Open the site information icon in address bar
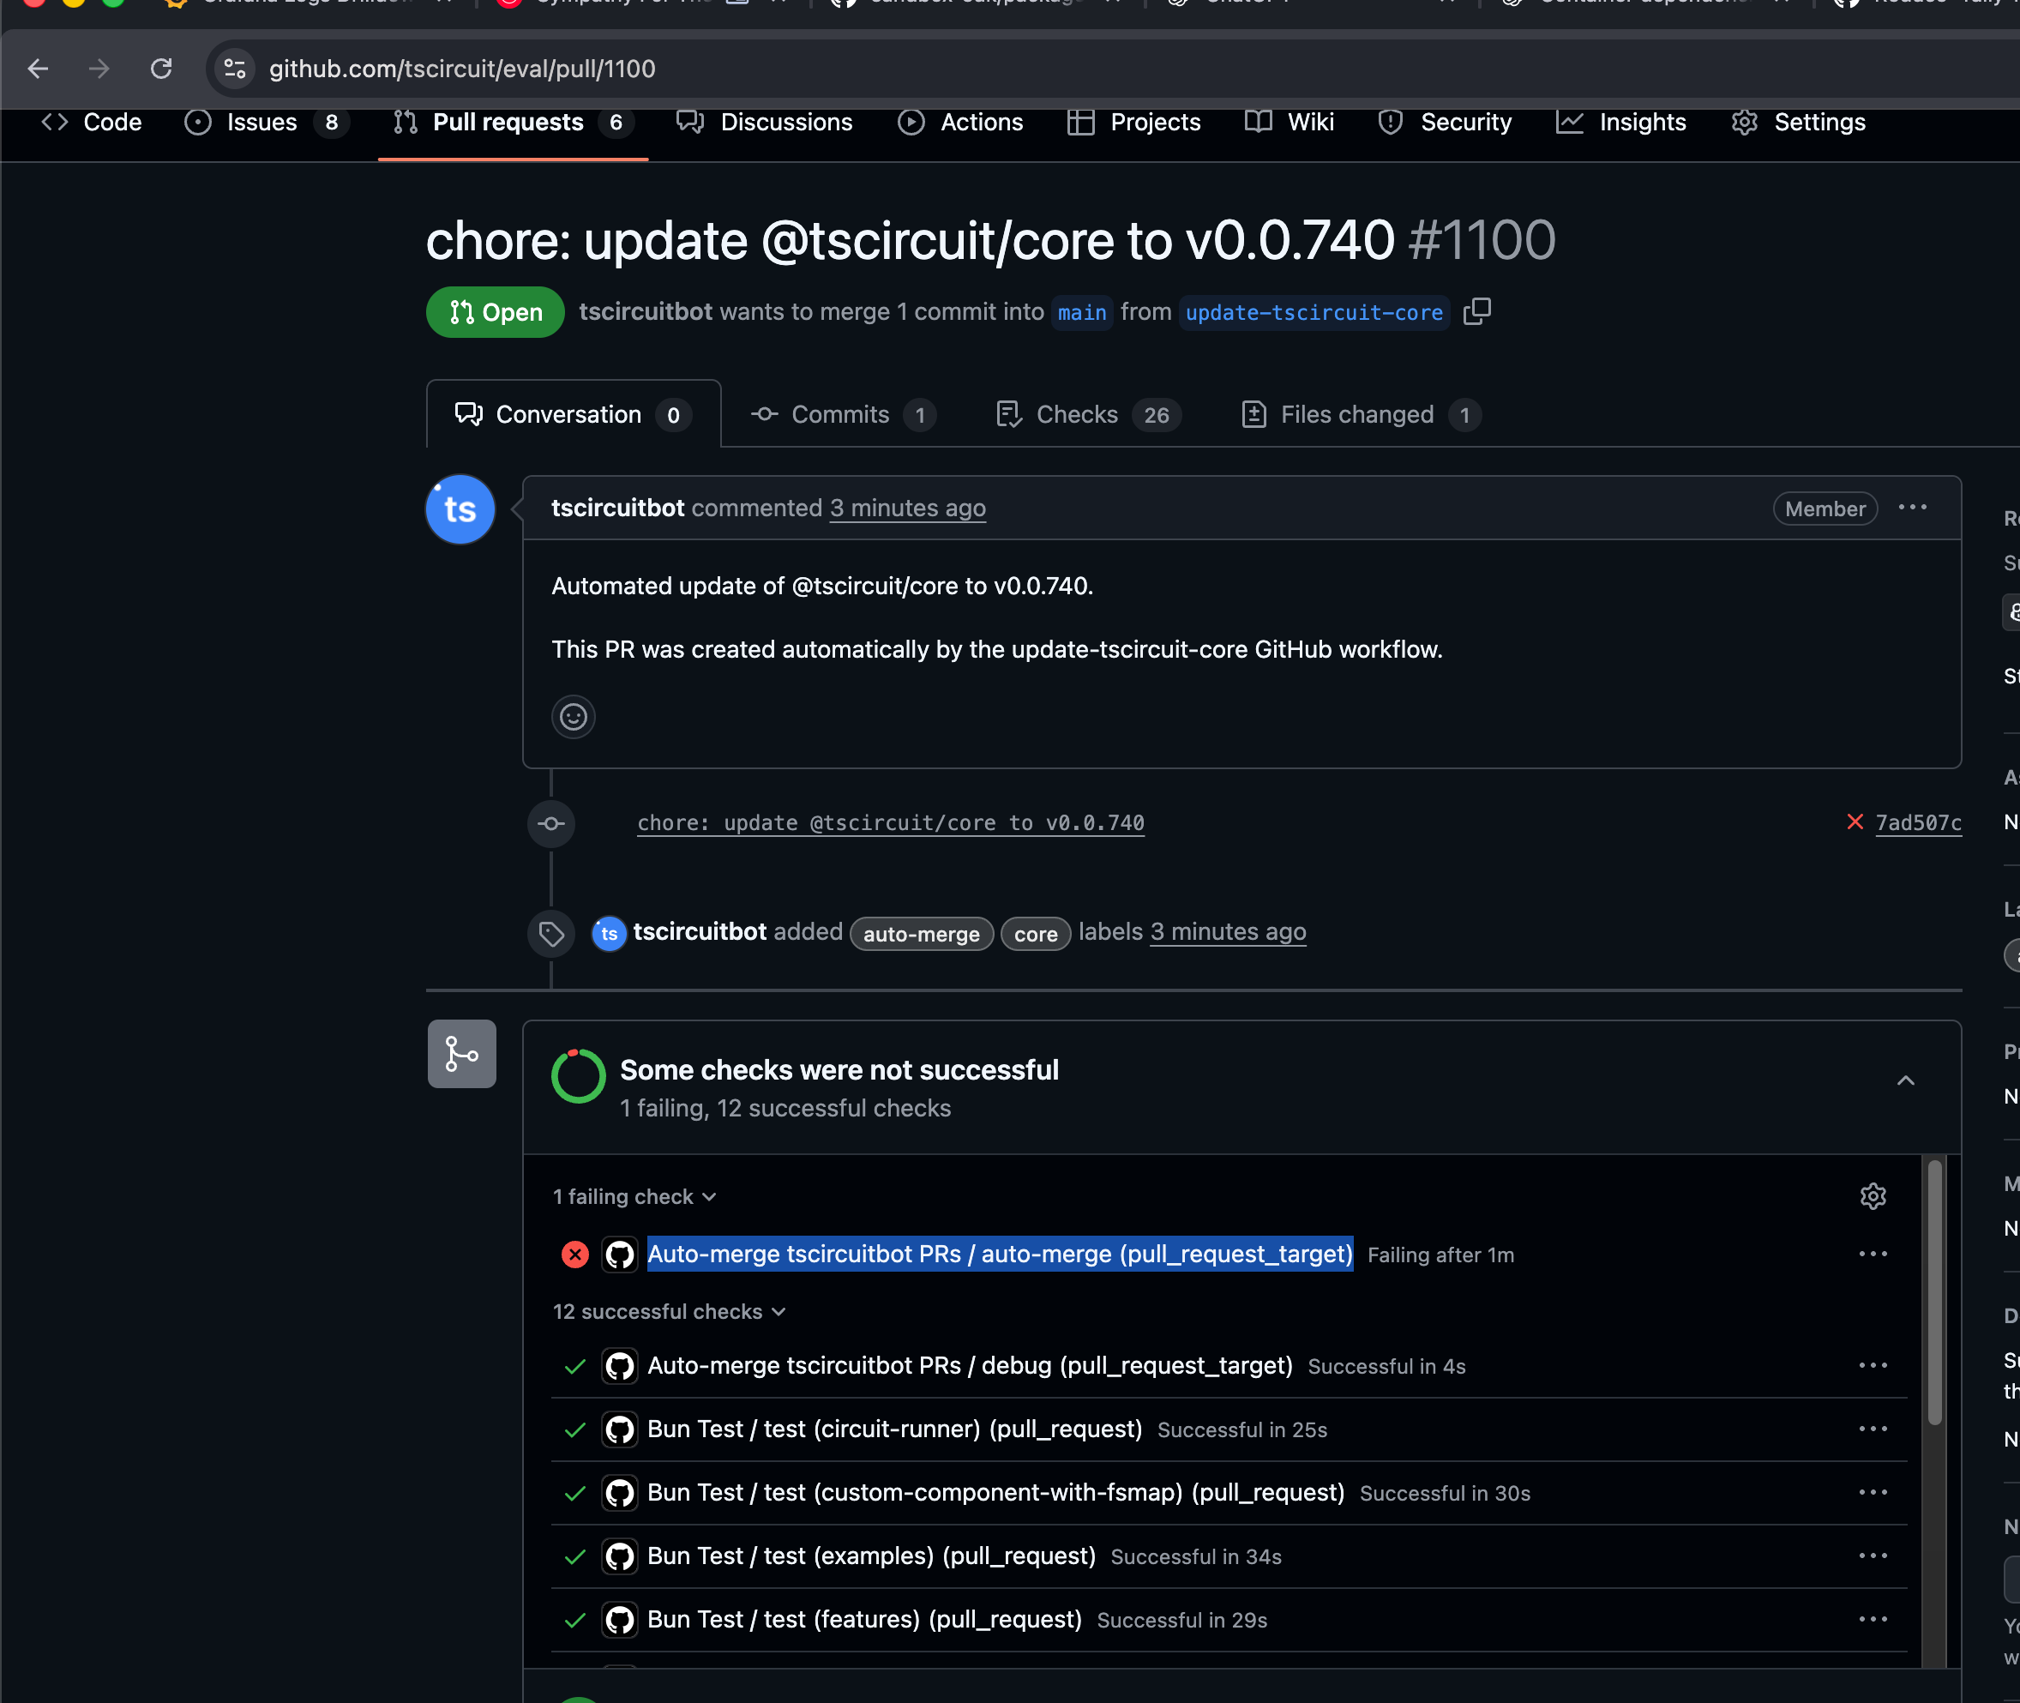2020x1703 pixels. [235, 69]
